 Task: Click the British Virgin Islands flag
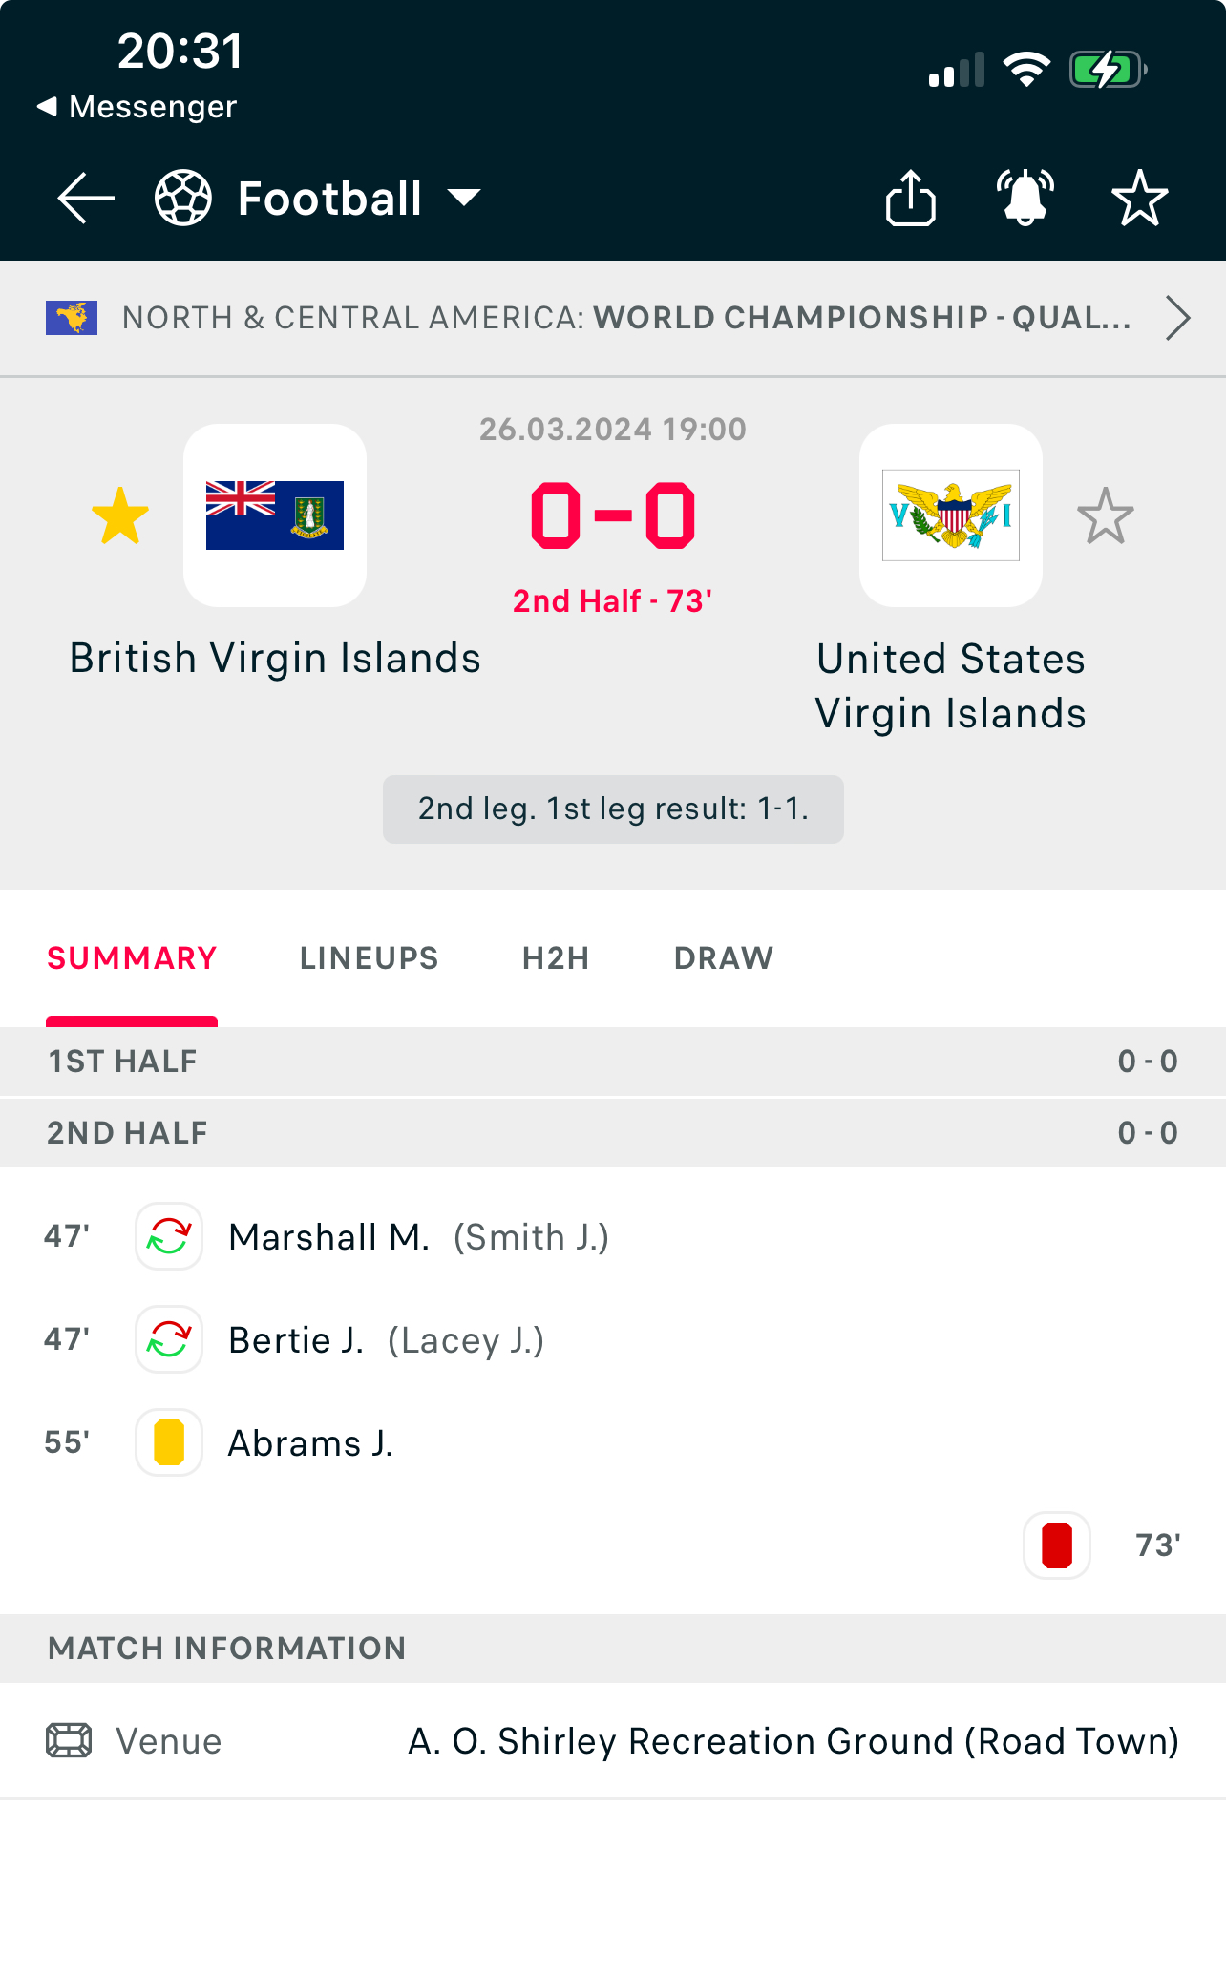click(x=275, y=515)
